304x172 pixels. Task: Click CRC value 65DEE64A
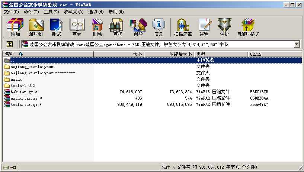[x=259, y=98]
